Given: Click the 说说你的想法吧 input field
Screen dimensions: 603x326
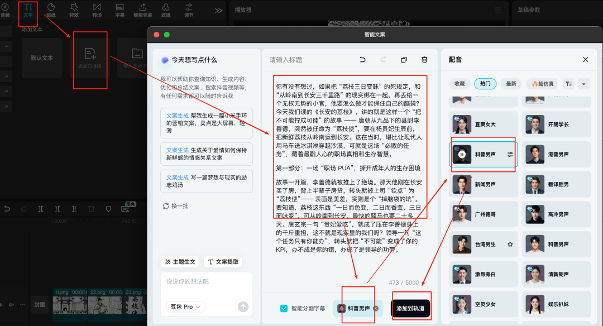Looking at the screenshot, I should coord(206,282).
